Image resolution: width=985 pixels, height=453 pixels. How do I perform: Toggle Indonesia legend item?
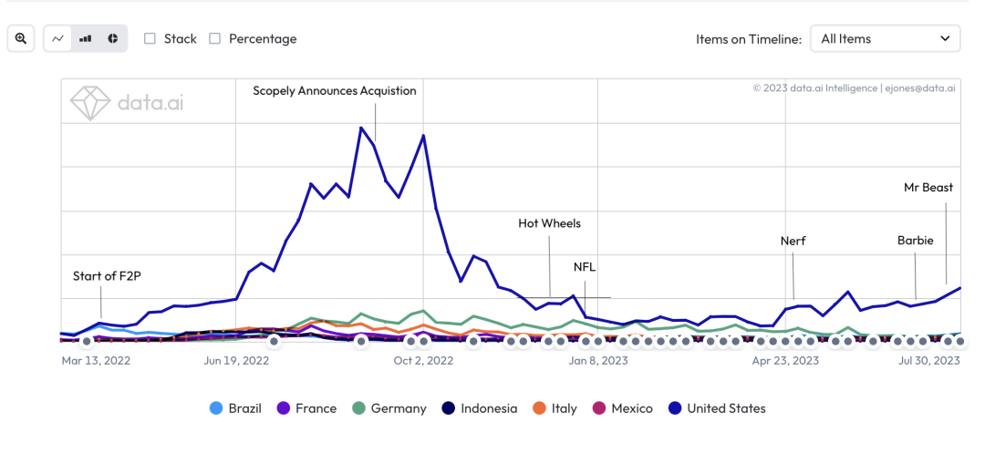pos(479,408)
